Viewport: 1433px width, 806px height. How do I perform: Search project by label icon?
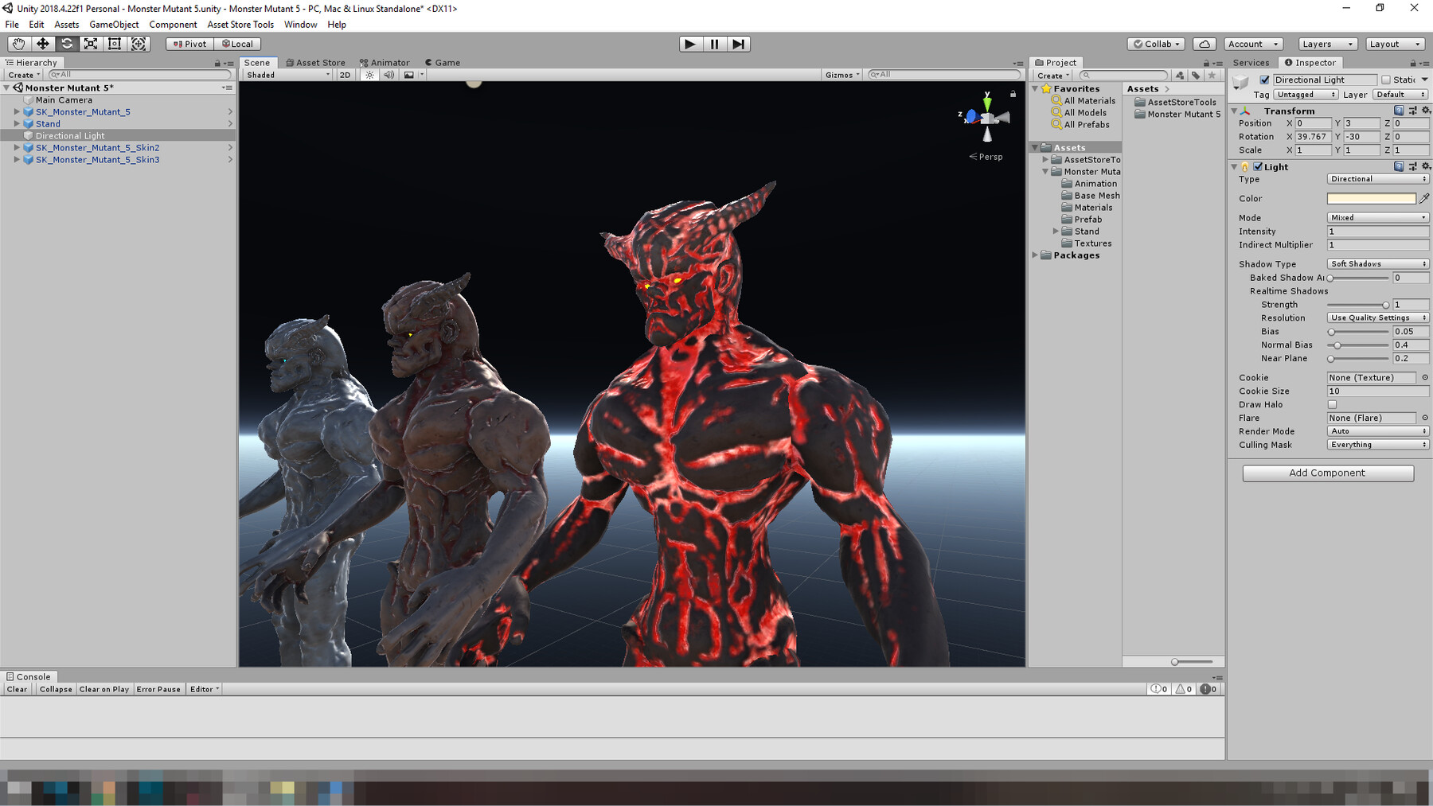tap(1196, 76)
